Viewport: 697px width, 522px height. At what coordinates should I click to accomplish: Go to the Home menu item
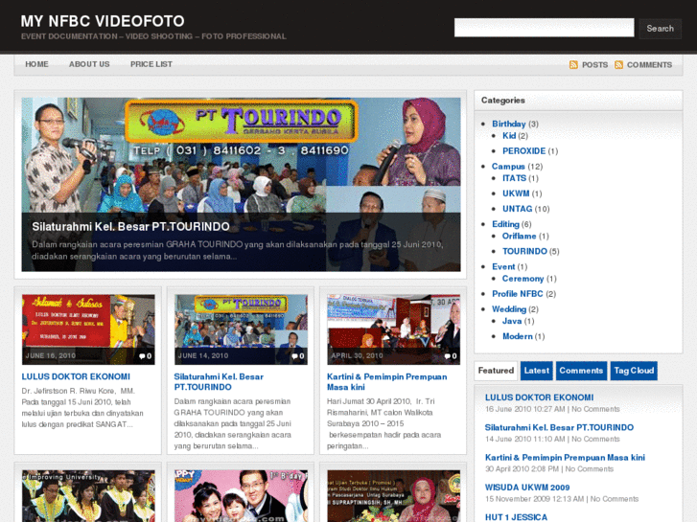click(36, 64)
